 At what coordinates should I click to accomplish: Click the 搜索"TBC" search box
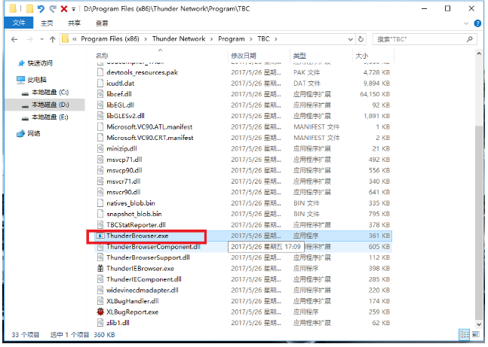pyautogui.click(x=425, y=39)
